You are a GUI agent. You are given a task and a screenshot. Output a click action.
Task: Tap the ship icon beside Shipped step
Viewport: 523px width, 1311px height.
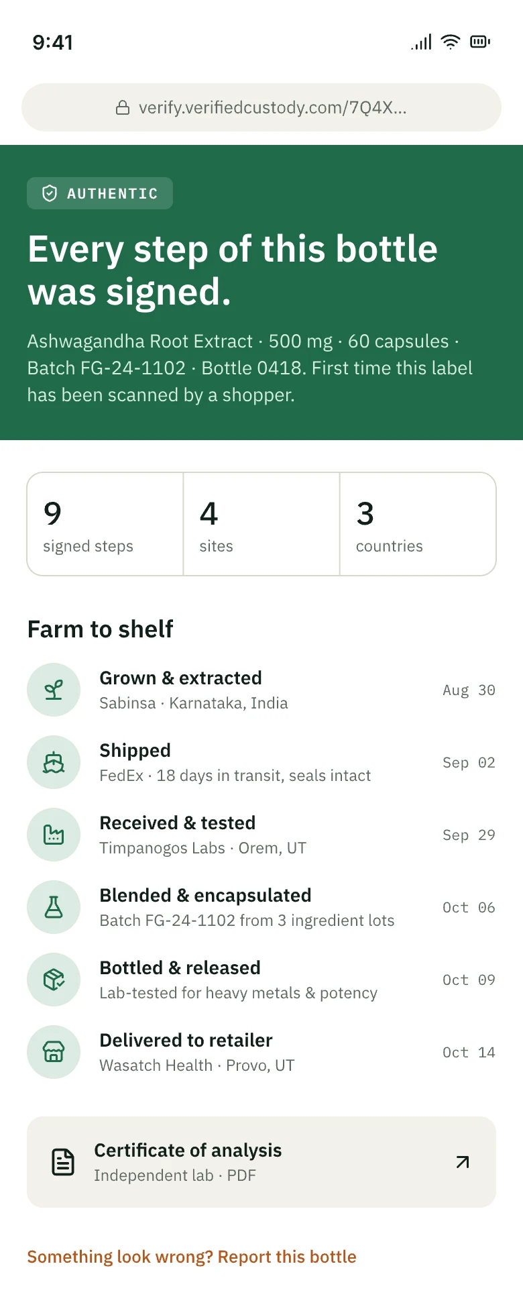(x=54, y=762)
